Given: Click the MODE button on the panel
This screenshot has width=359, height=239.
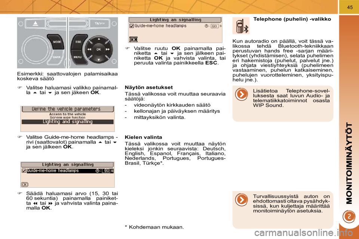Looking at the screenshot, I should [56, 41].
